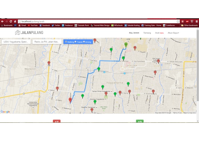The height and width of the screenshot is (141, 199).
Task: Click the red marker at UIN Sunan Kalijaga
Action: pos(158,61)
